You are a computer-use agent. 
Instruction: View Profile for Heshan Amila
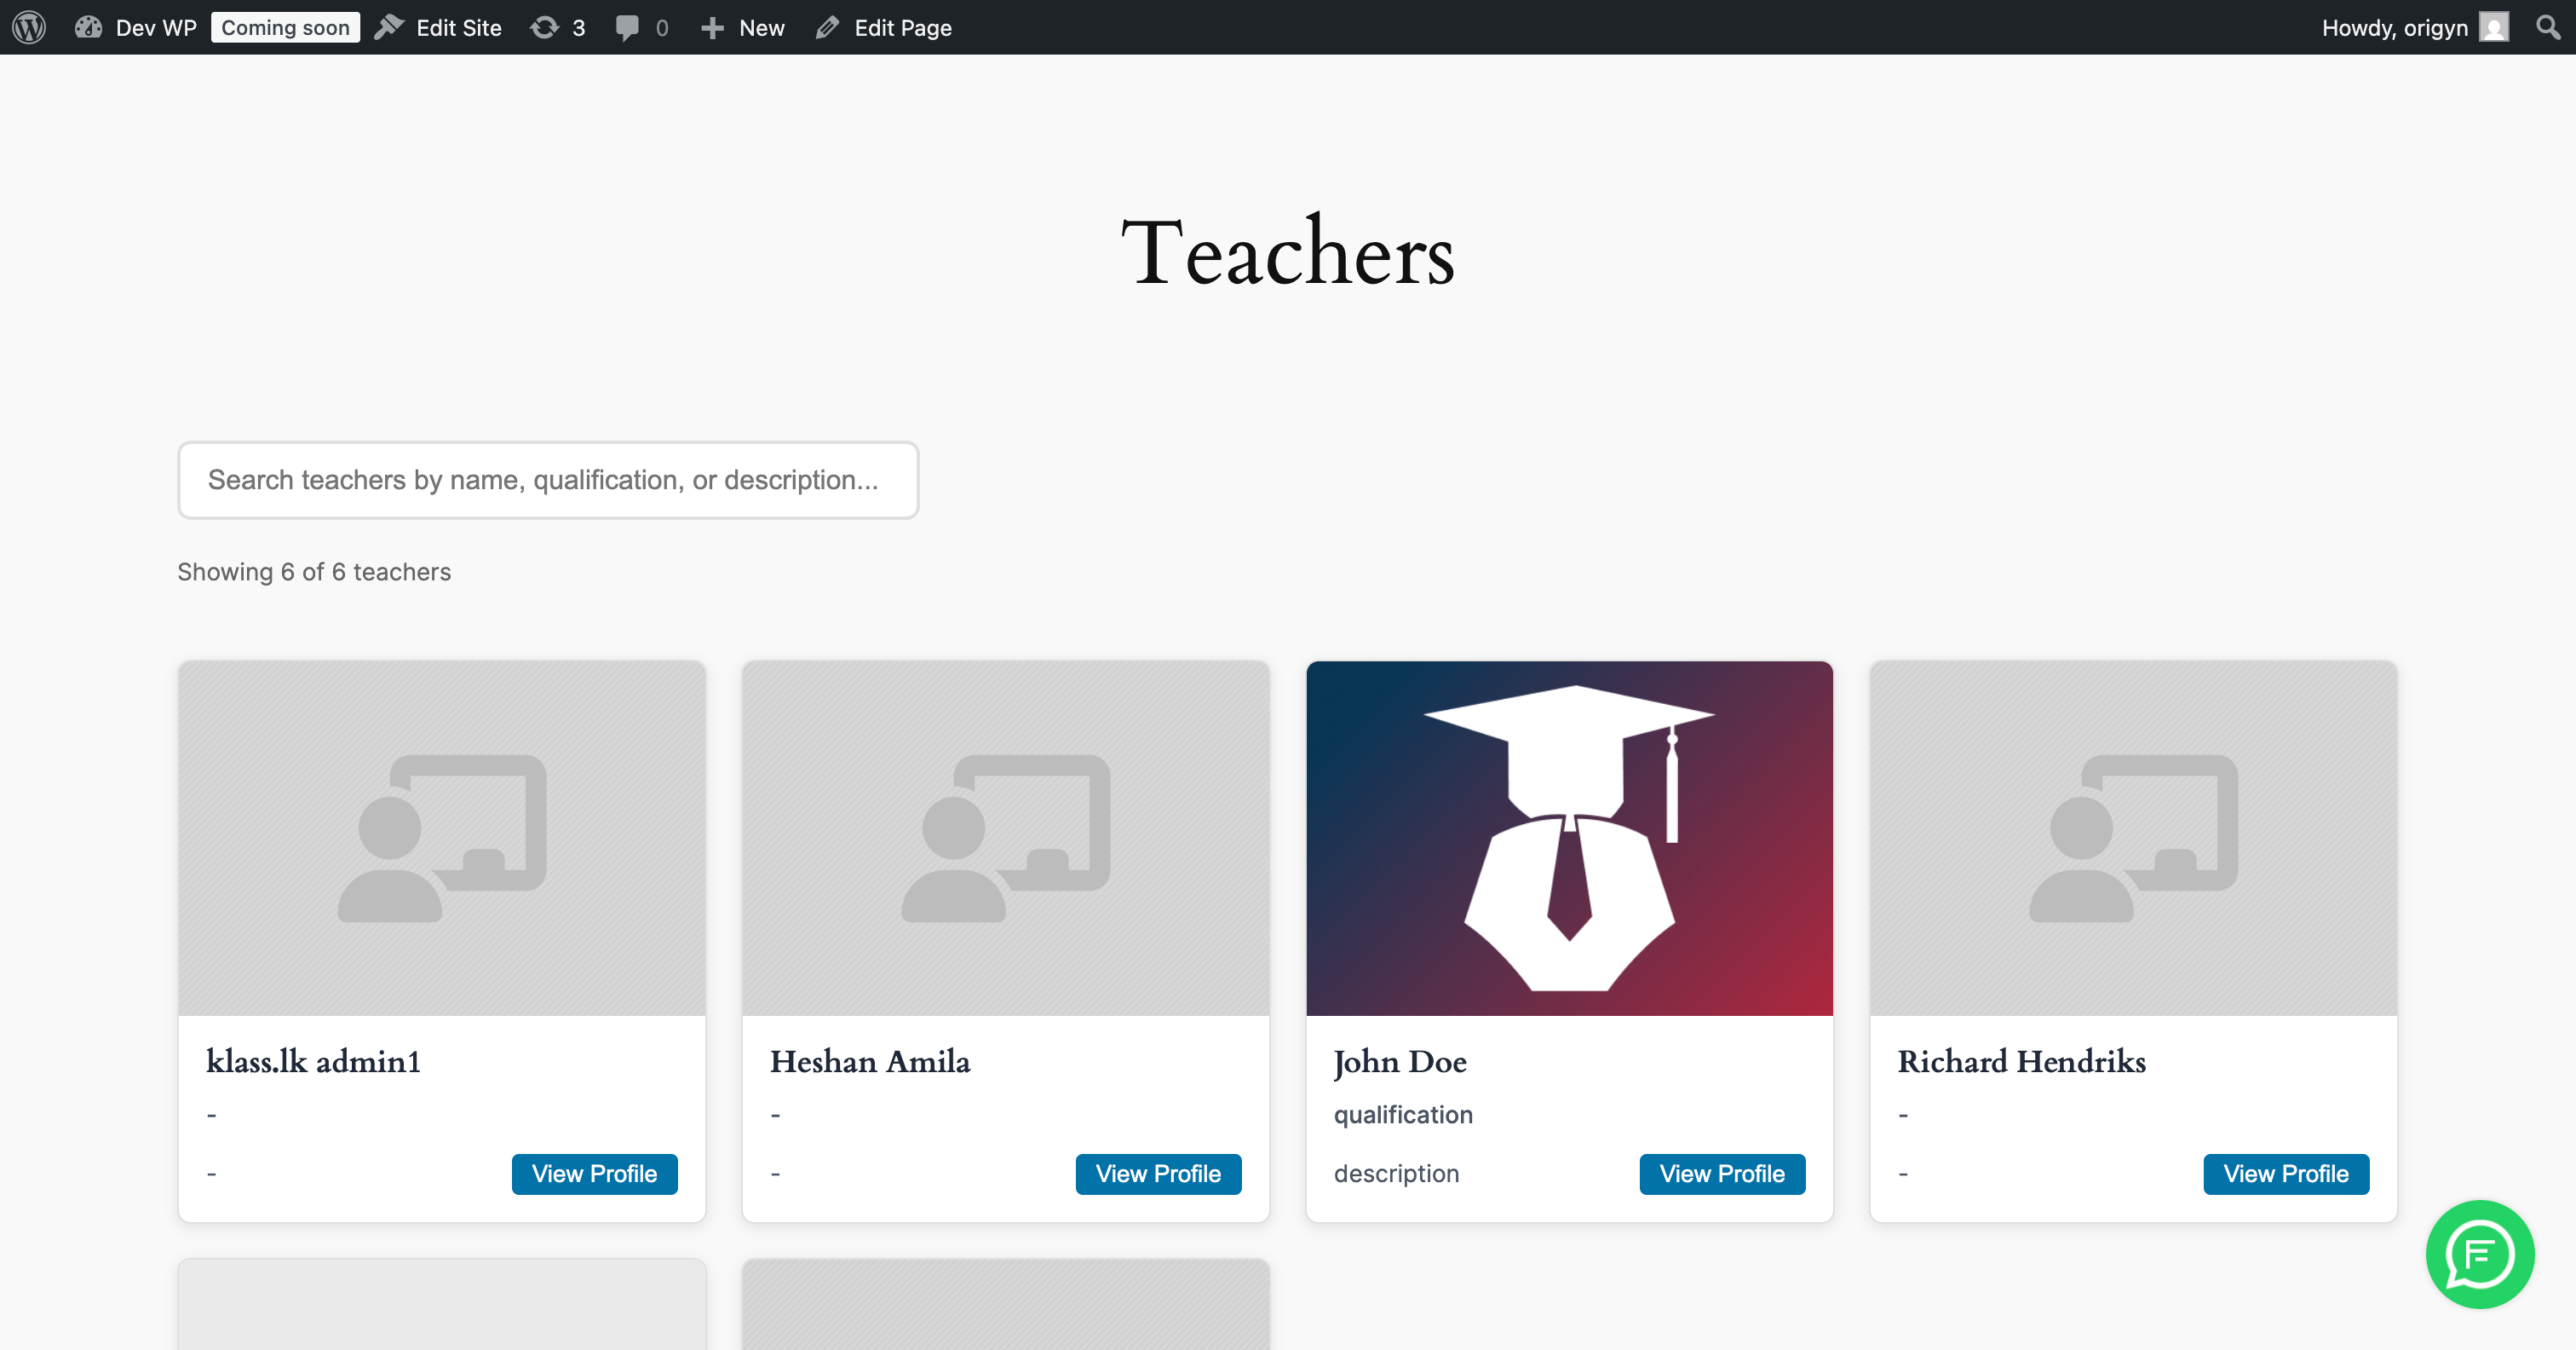pos(1158,1173)
